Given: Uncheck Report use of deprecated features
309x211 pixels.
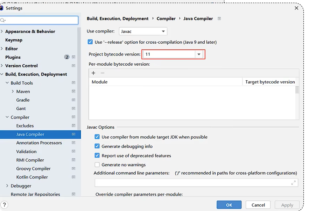Looking at the screenshot, I should pyautogui.click(x=97, y=155).
